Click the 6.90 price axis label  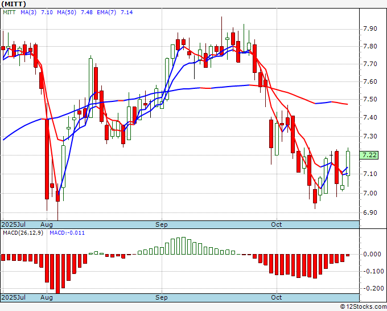coord(370,212)
